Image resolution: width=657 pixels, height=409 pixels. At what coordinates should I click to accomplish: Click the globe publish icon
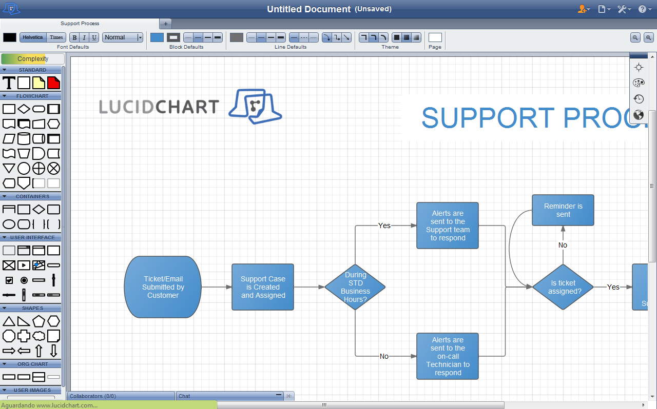pyautogui.click(x=639, y=115)
